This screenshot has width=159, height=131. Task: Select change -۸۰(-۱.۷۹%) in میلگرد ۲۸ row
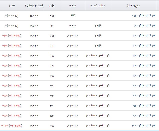click(x=12, y=116)
